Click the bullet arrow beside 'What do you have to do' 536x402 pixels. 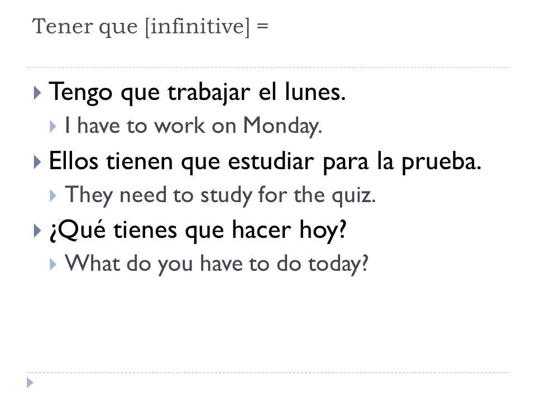coord(52,265)
